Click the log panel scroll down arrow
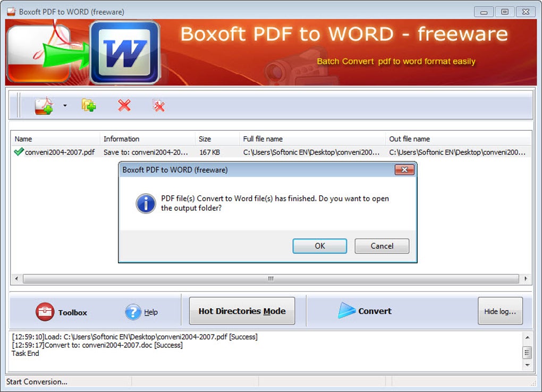This screenshot has height=392, width=542. (x=527, y=365)
